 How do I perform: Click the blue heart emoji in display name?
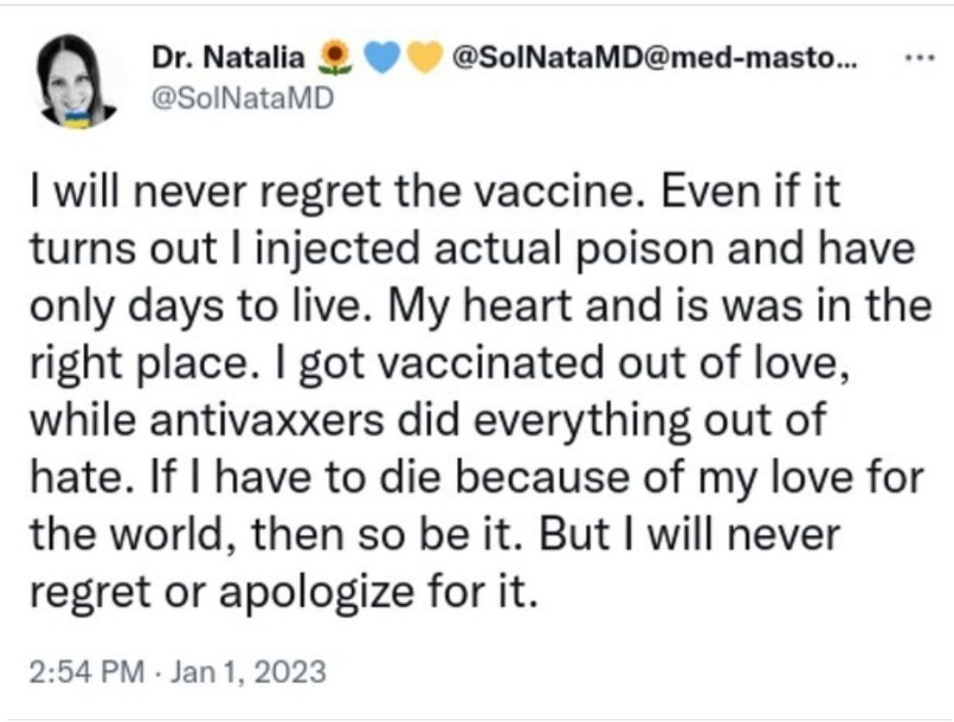click(382, 58)
